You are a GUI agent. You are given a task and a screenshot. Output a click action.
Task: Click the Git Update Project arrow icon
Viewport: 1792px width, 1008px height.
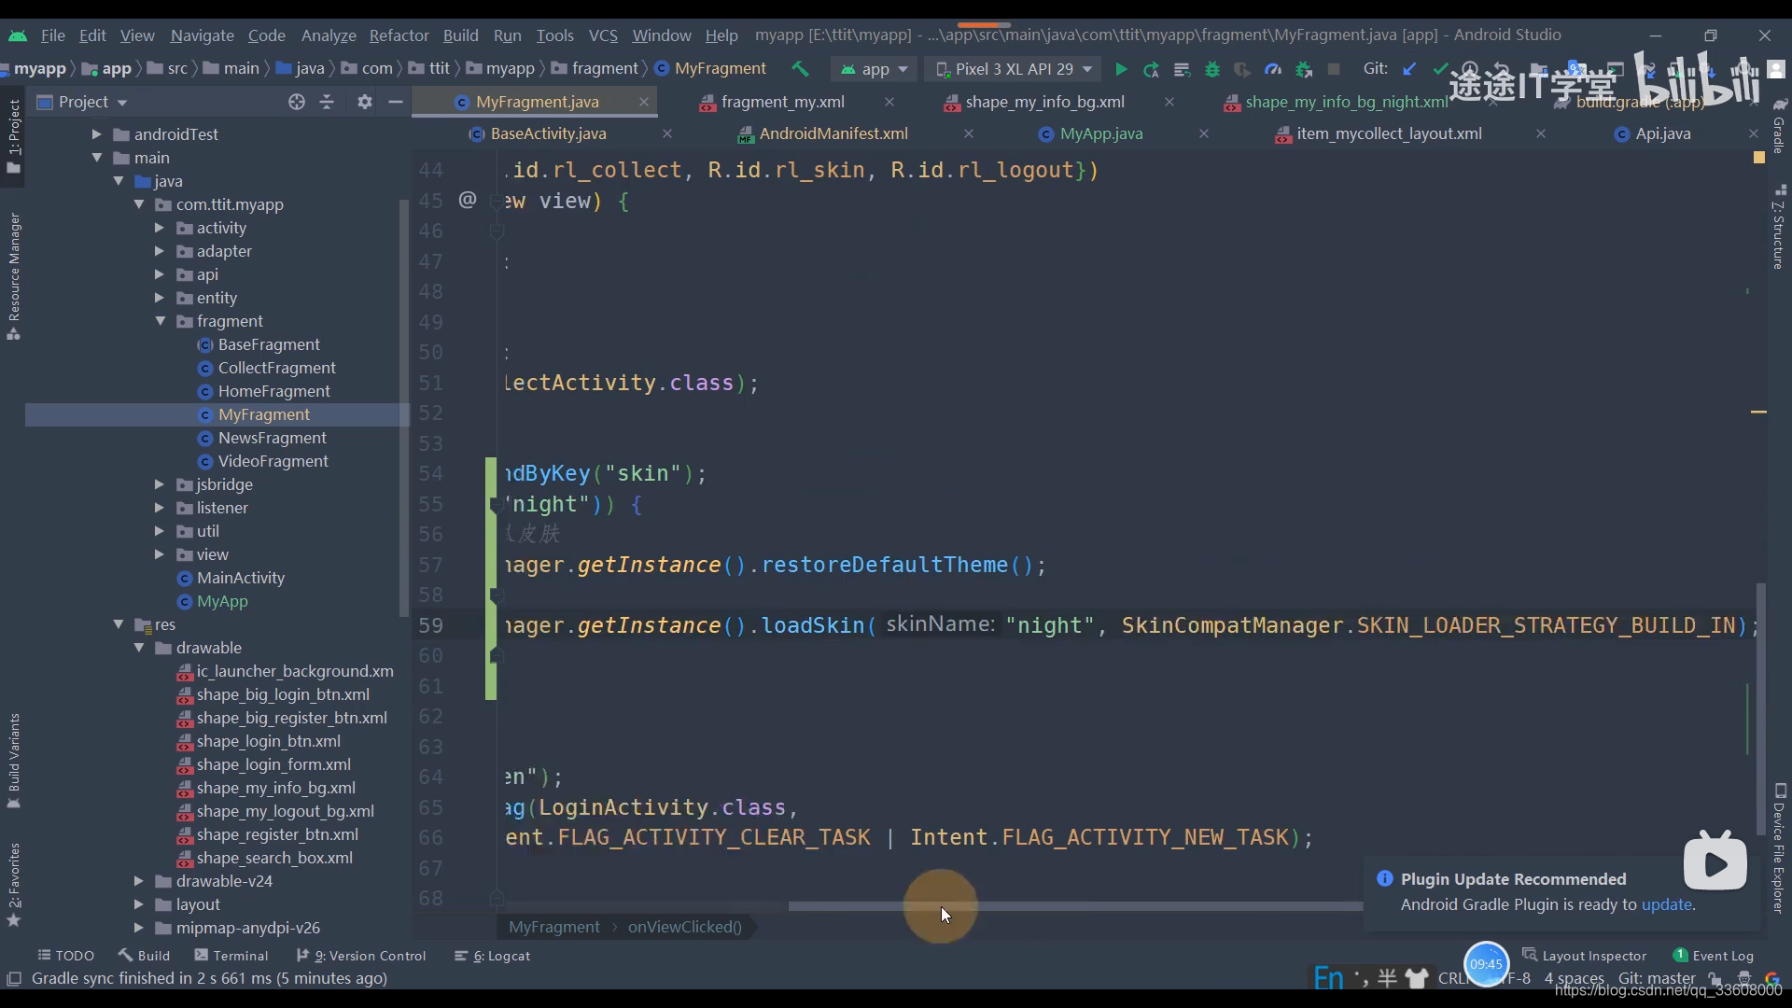[1409, 69]
